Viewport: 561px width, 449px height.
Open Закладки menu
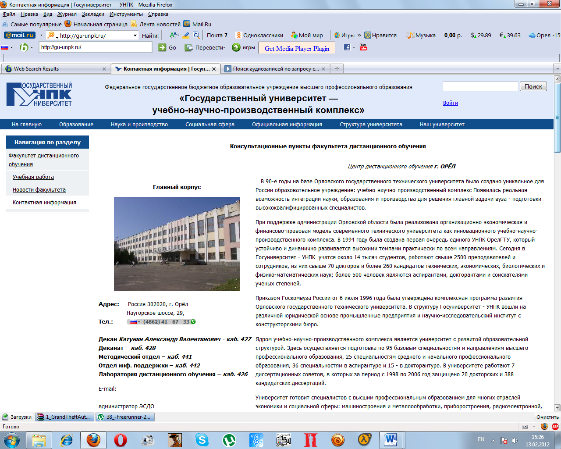(93, 14)
